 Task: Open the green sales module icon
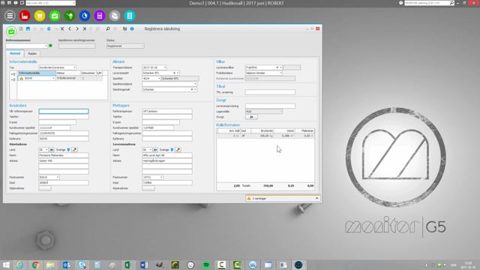55,16
